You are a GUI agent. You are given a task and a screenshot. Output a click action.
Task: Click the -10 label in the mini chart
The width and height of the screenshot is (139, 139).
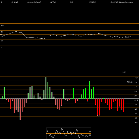(x=90, y=135)
